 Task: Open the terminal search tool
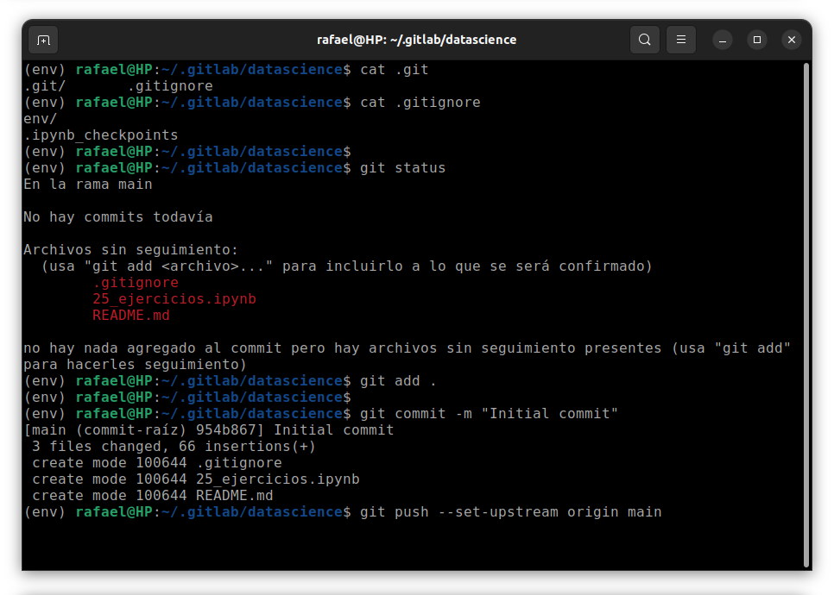tap(645, 40)
